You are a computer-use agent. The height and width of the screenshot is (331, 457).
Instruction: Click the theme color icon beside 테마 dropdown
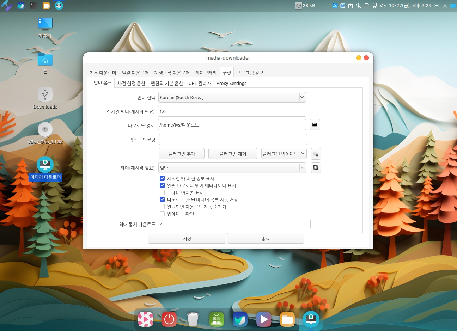pos(316,168)
